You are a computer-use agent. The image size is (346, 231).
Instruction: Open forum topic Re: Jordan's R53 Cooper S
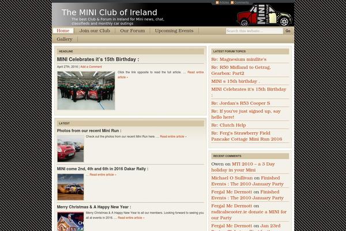click(240, 103)
